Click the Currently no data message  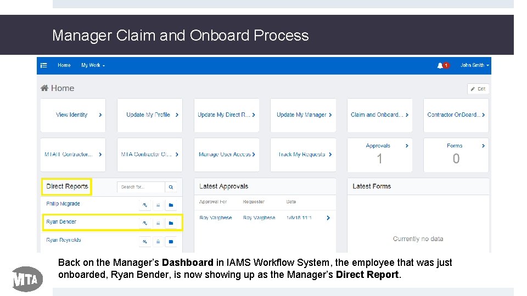(418, 238)
